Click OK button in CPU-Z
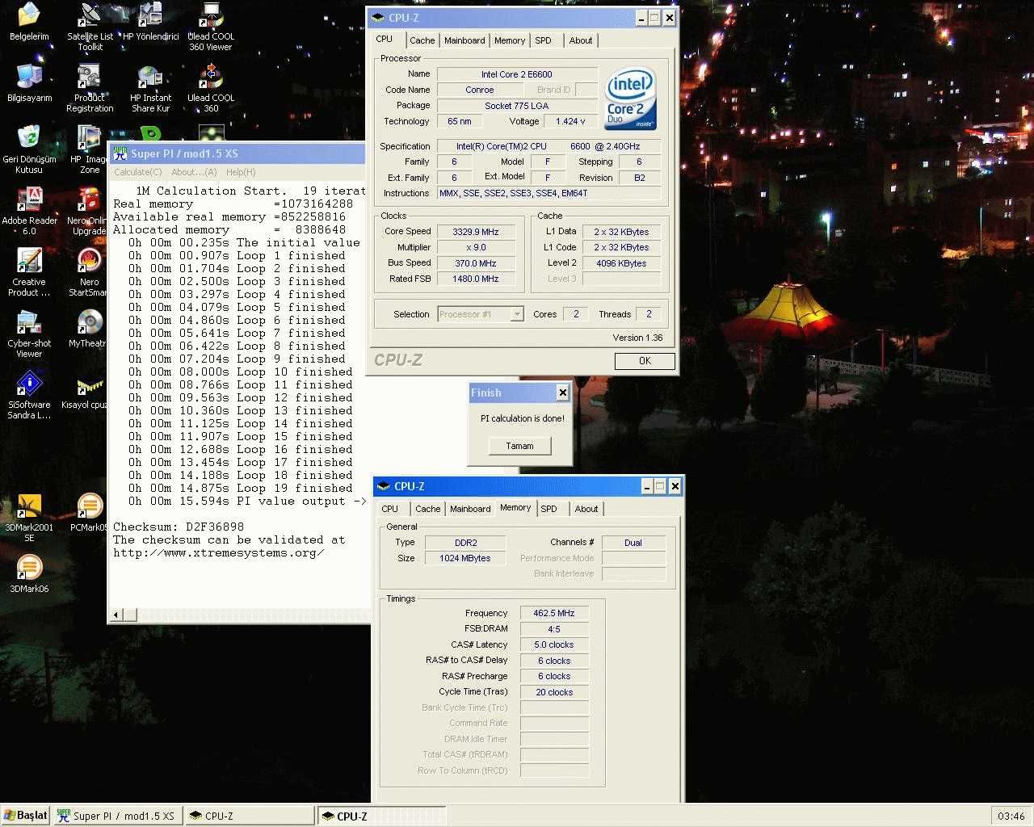Viewport: 1034px width, 827px height. point(645,361)
